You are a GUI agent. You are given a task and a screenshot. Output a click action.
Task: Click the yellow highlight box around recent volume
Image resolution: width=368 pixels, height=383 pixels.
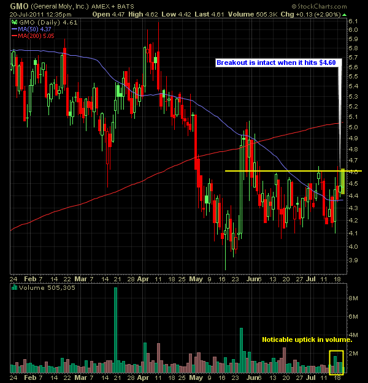pyautogui.click(x=336, y=362)
